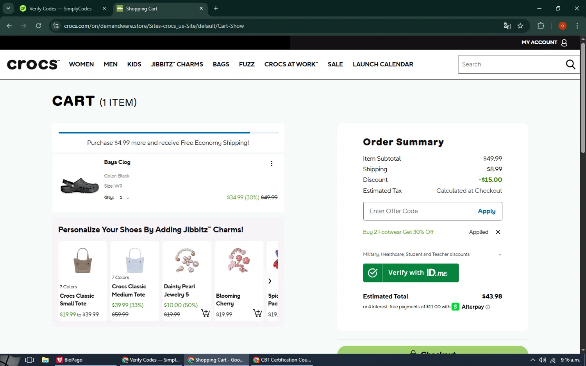Add Dainty Pearl Jewelry 5 to cart
The image size is (586, 366).
point(205,313)
